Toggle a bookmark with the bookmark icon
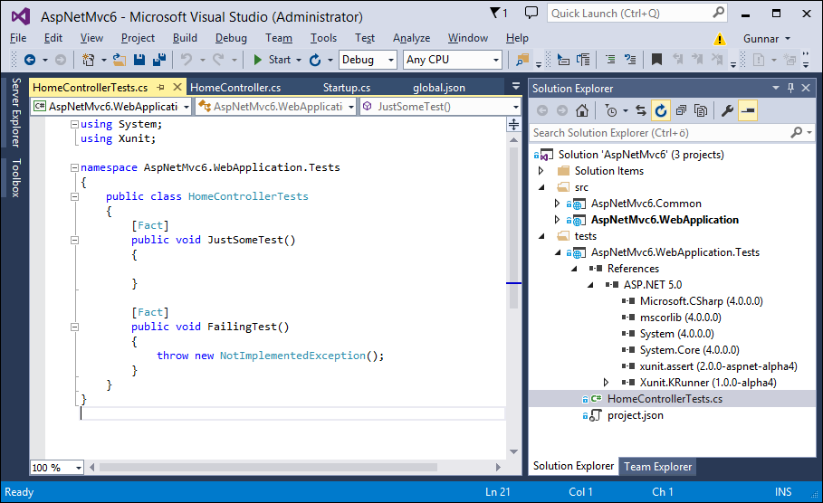 [656, 60]
